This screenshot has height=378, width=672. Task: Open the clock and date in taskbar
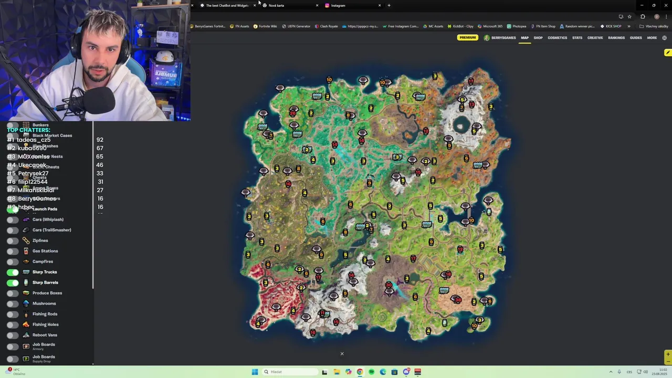pos(659,372)
